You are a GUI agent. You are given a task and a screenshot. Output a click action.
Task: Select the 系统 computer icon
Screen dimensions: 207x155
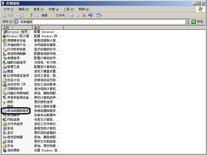(5, 128)
